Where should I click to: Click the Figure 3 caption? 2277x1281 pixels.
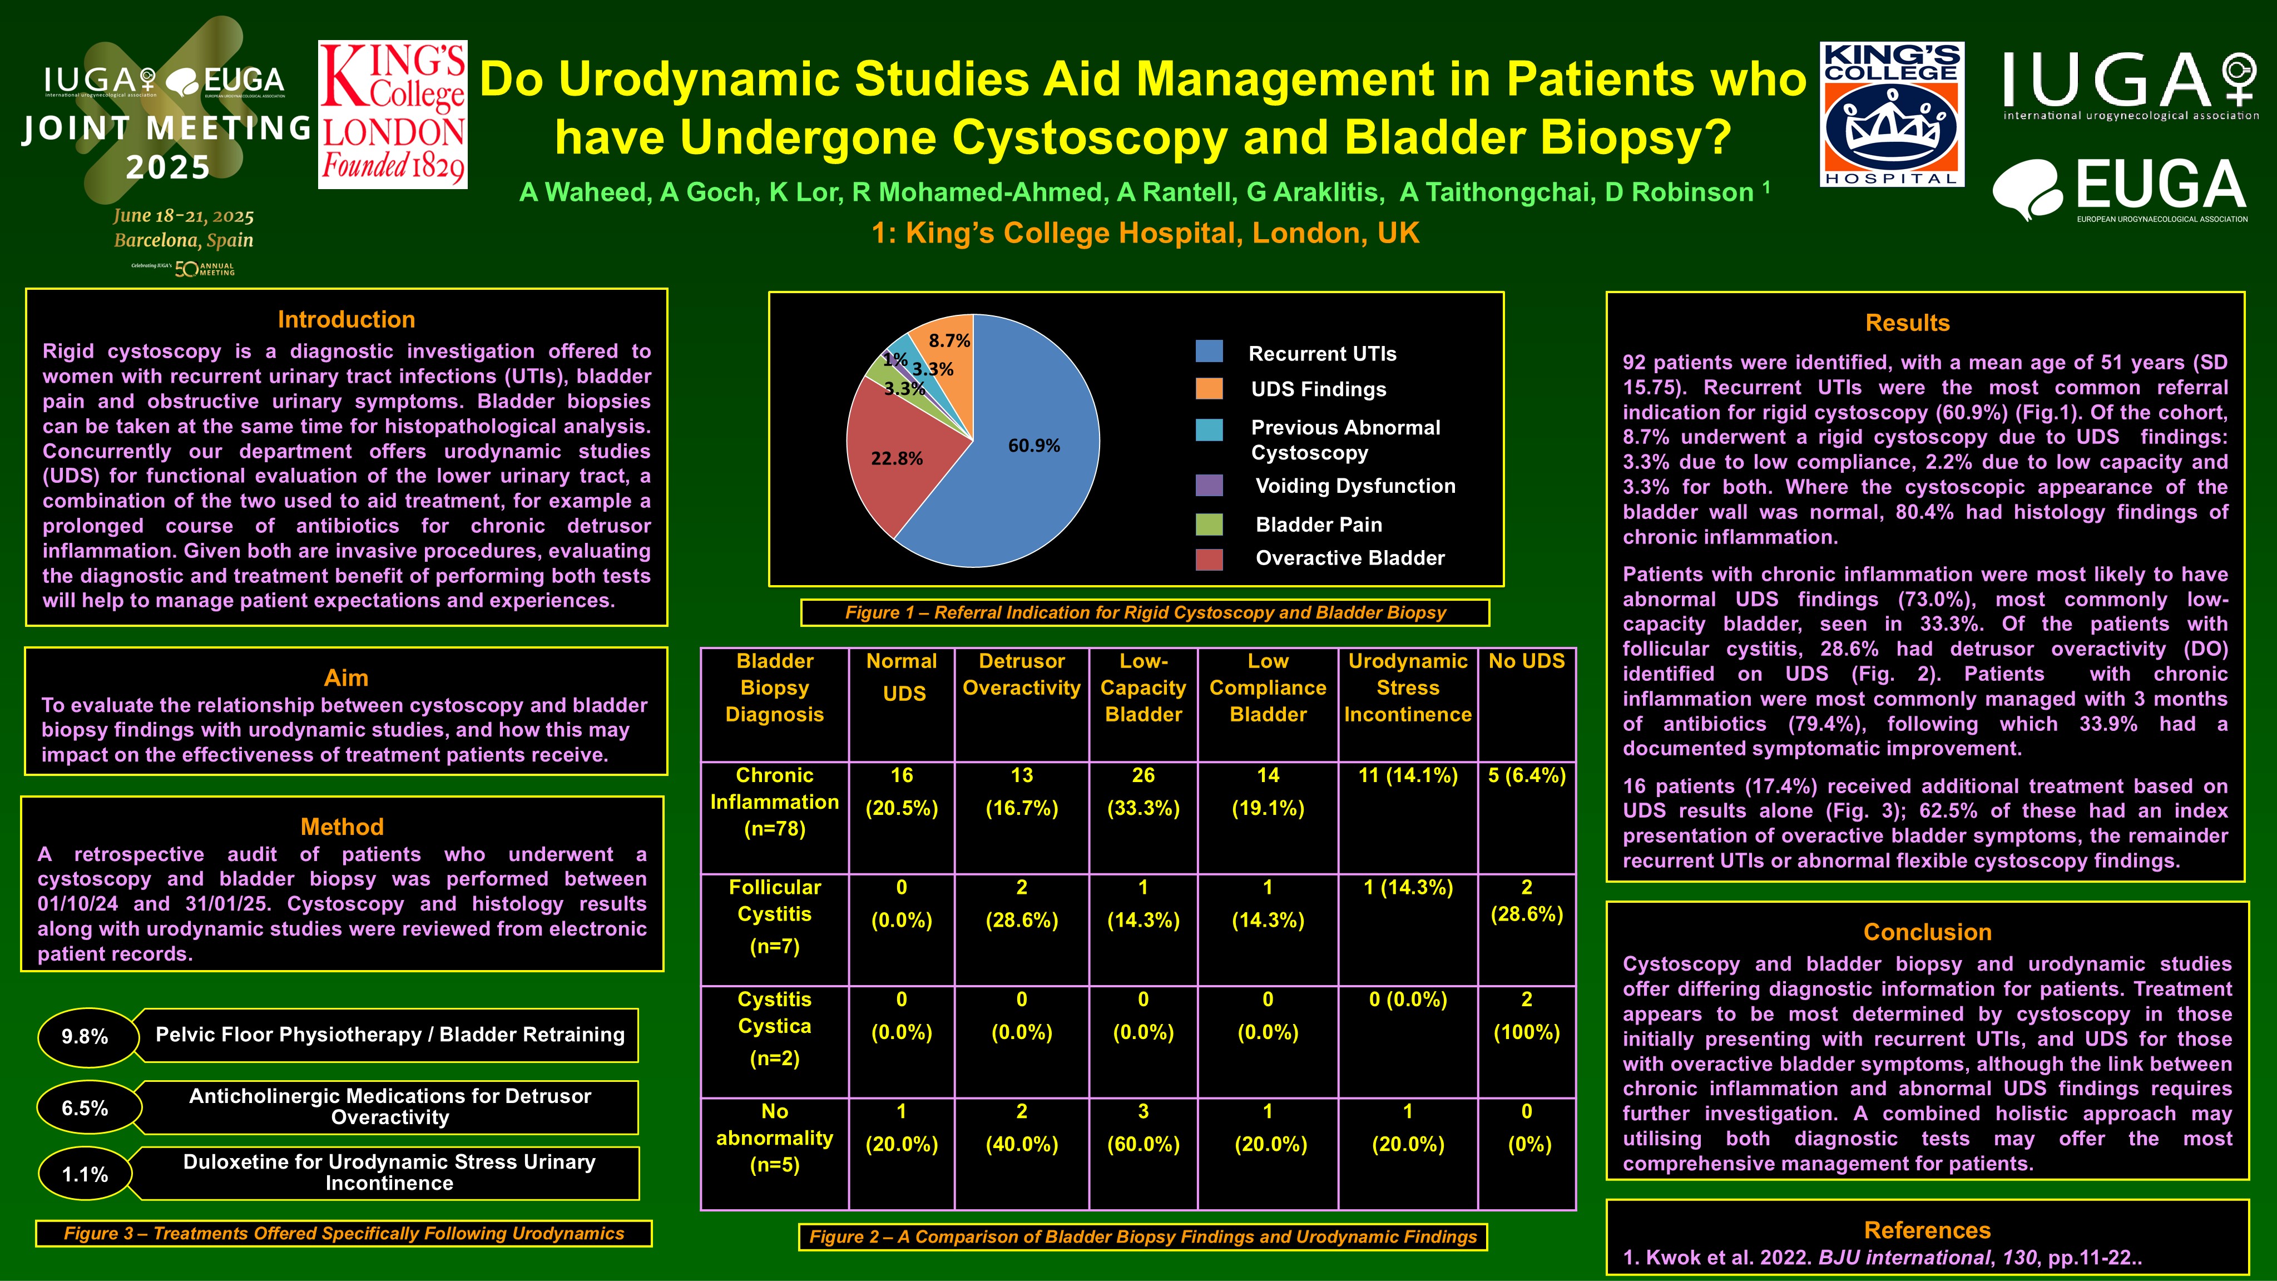tap(344, 1233)
